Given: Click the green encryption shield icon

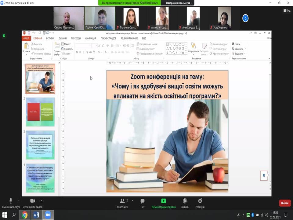Looking at the screenshot, I should pos(4,35).
